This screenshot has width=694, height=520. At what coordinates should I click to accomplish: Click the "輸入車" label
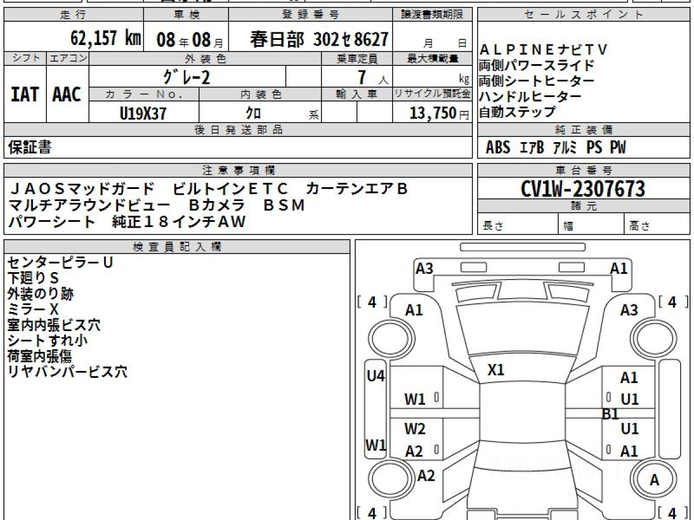(x=357, y=94)
